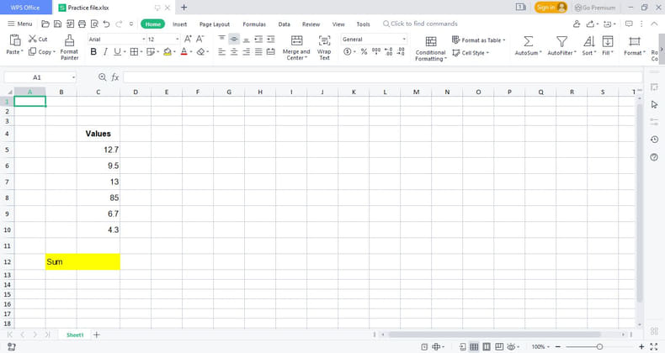The image size is (665, 353).
Task: Click the AutoSum sigma icon
Action: pyautogui.click(x=528, y=41)
